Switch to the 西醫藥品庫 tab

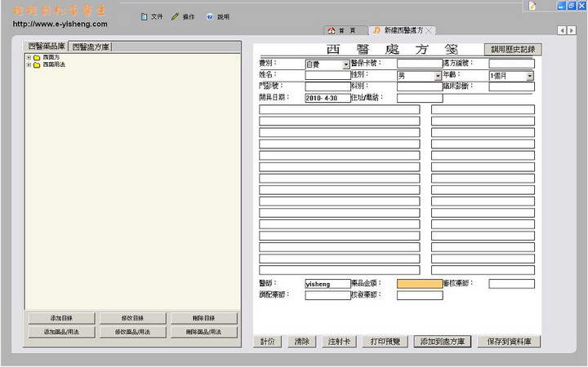pyautogui.click(x=47, y=46)
